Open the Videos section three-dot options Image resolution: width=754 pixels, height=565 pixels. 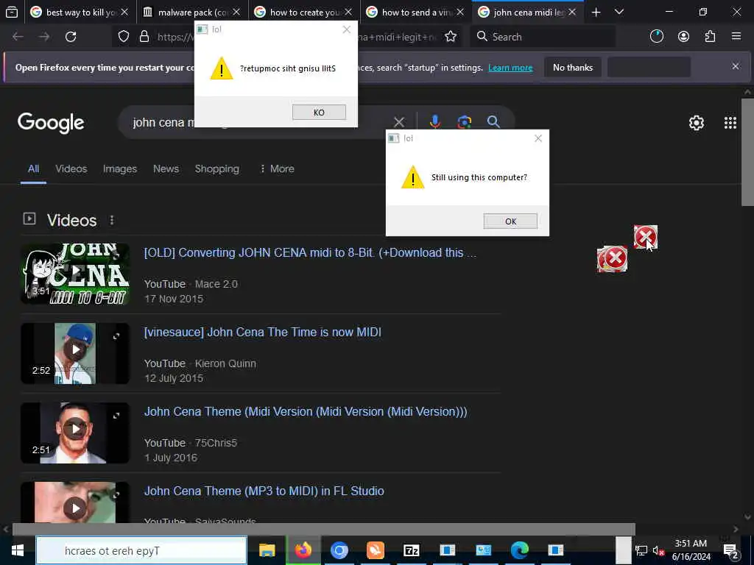click(x=112, y=220)
